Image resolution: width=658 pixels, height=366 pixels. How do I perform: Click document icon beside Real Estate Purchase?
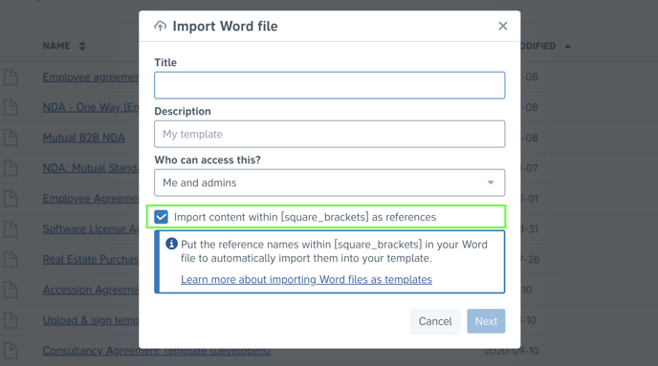11,260
